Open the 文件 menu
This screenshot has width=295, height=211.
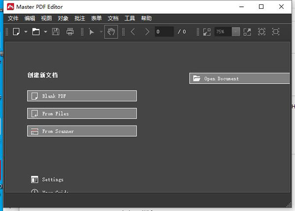click(x=13, y=18)
